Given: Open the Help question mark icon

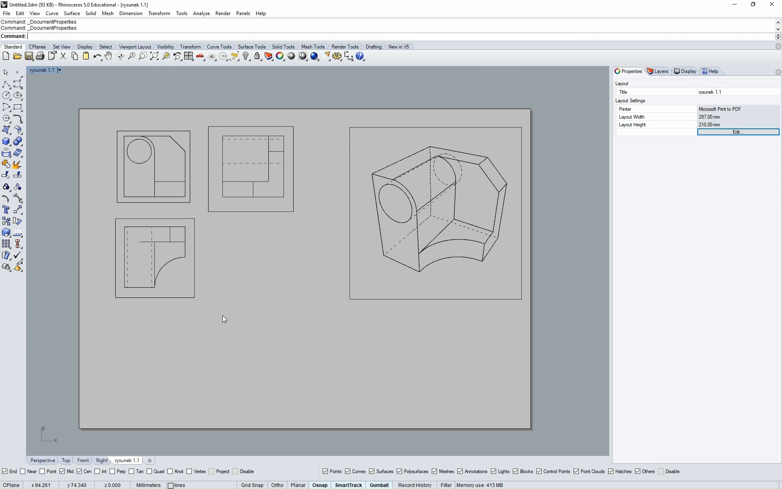Looking at the screenshot, I should coord(360,56).
